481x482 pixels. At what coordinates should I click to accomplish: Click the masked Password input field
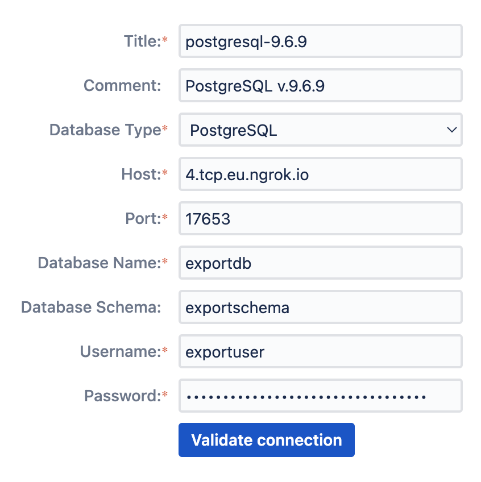coord(320,396)
